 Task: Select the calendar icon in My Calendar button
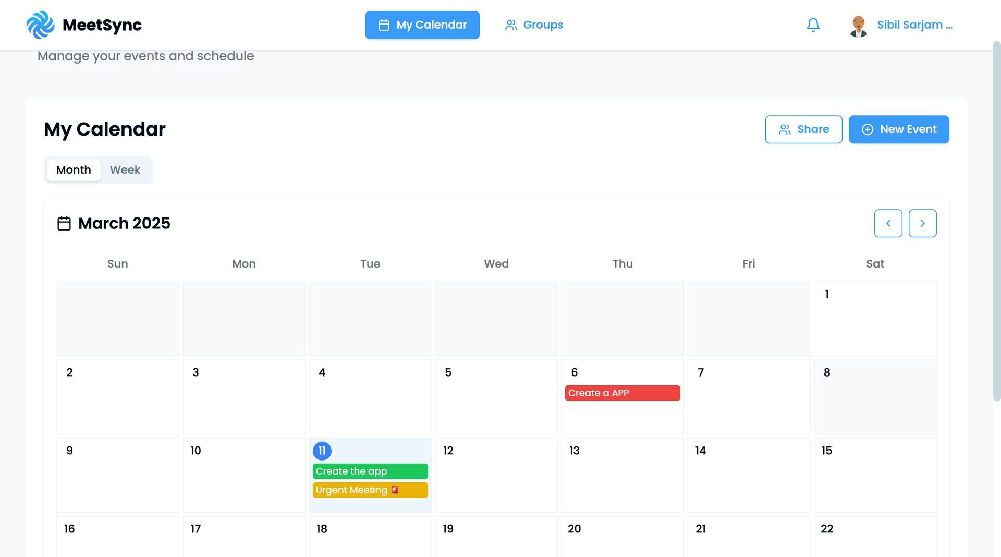pos(384,25)
